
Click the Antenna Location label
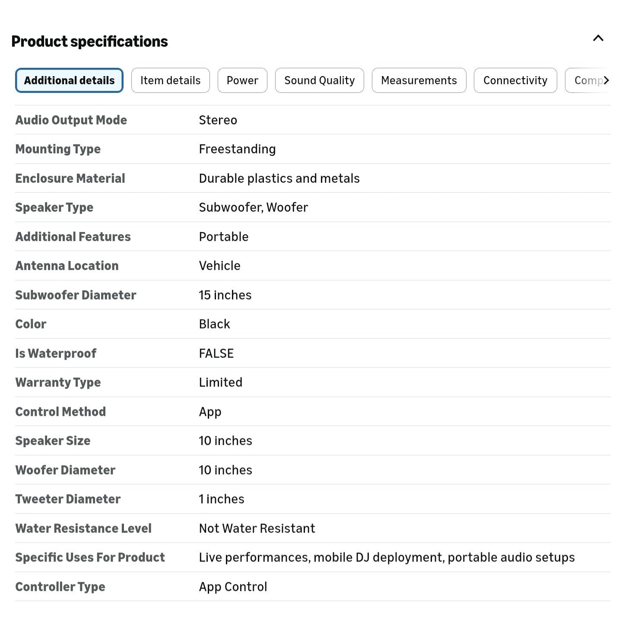(x=67, y=266)
